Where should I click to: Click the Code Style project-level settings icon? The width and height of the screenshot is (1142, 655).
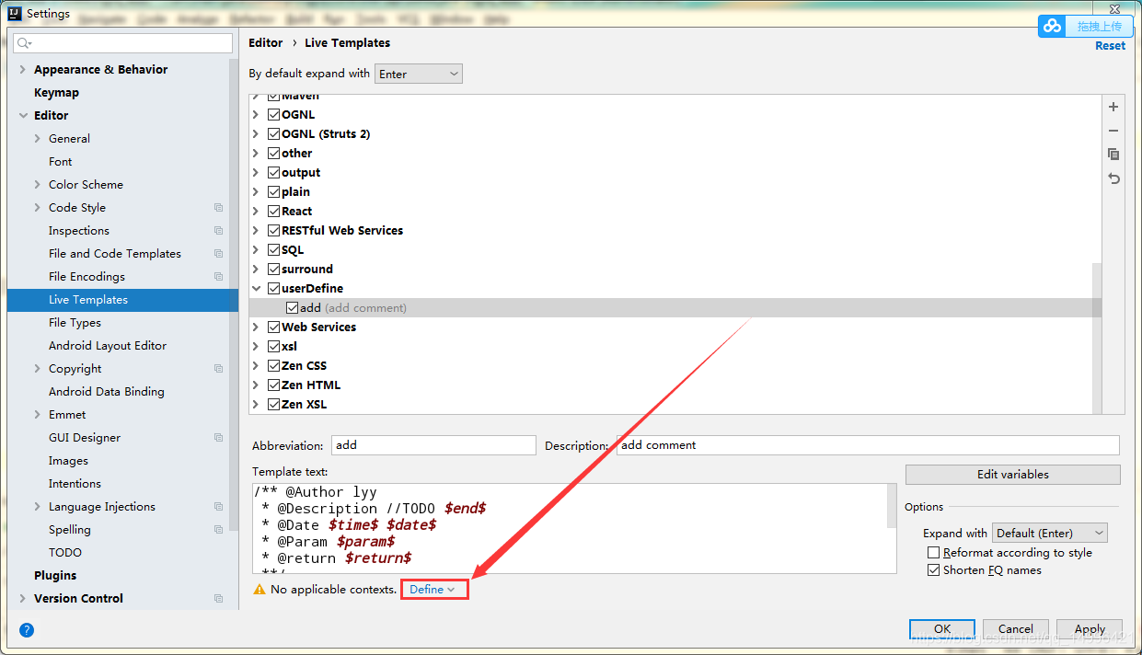click(x=218, y=208)
